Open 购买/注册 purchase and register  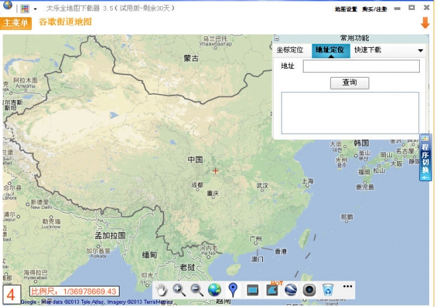click(x=375, y=9)
